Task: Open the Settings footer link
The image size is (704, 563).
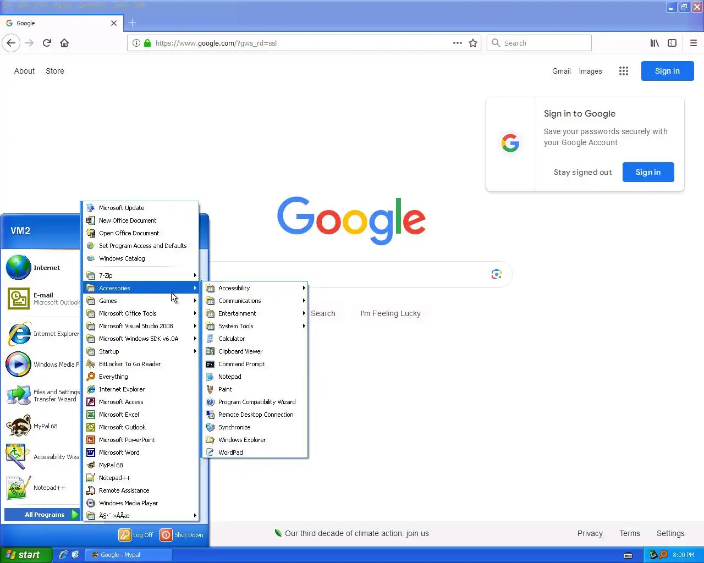Action: [x=670, y=533]
